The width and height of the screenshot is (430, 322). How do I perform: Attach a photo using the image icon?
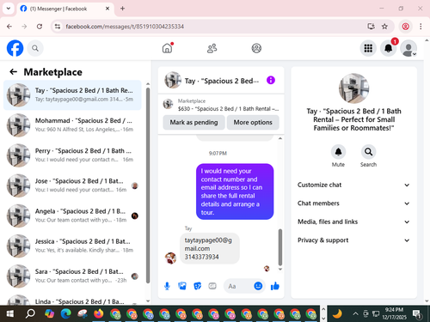(182, 286)
